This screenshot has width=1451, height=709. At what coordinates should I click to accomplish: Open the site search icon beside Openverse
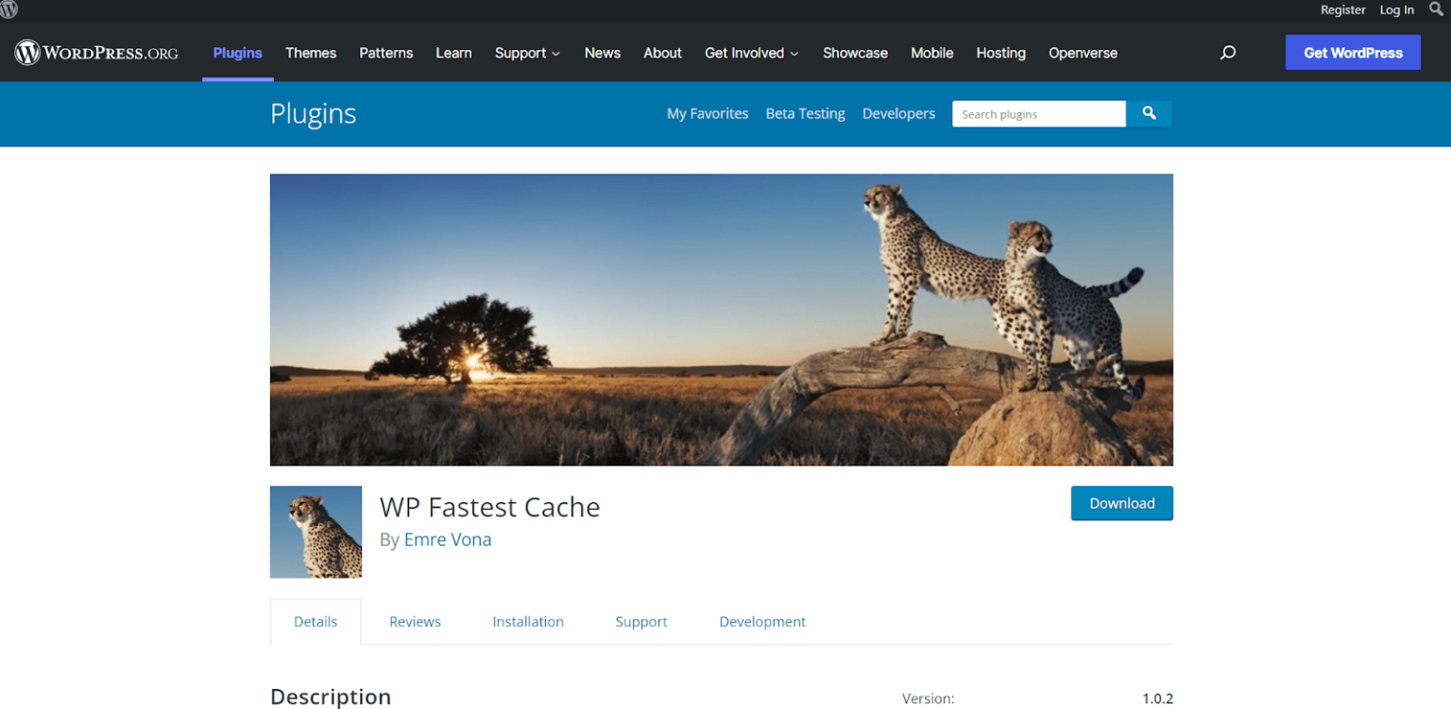tap(1228, 53)
